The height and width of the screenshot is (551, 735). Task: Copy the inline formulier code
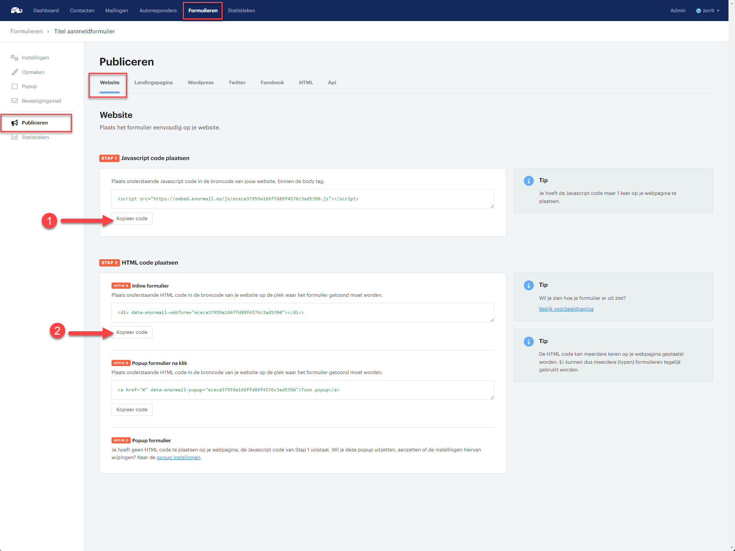pos(132,332)
